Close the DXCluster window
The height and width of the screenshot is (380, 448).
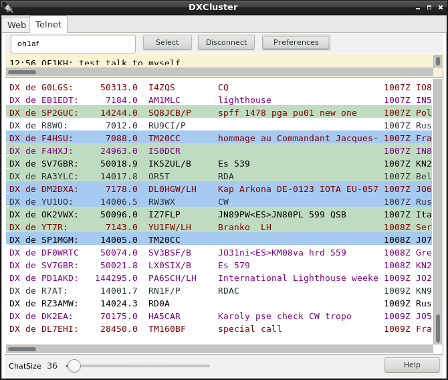(441, 7)
